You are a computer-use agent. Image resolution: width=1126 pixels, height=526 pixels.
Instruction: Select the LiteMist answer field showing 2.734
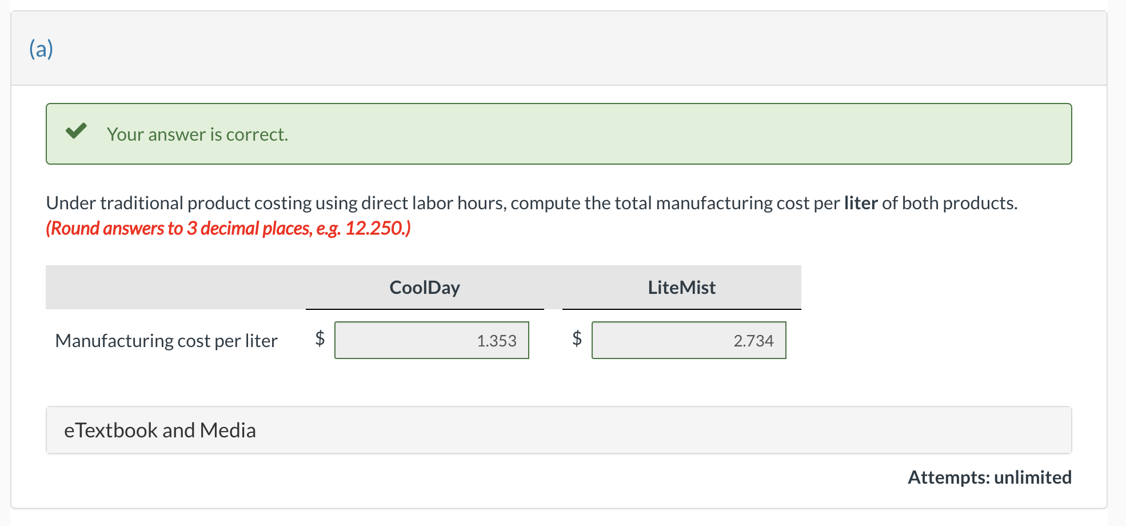pos(689,340)
